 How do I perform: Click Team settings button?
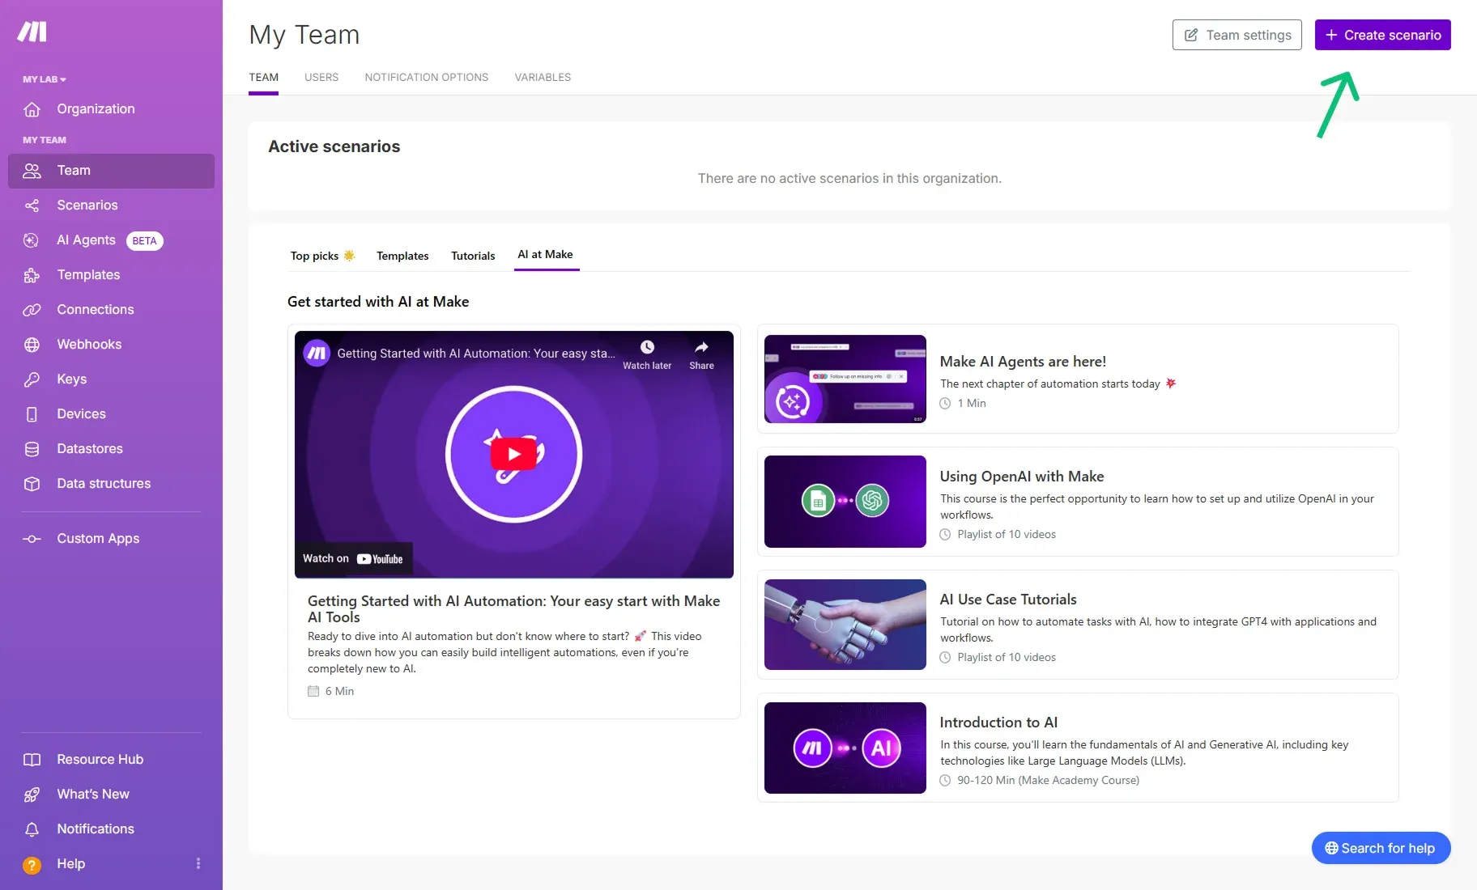point(1237,35)
